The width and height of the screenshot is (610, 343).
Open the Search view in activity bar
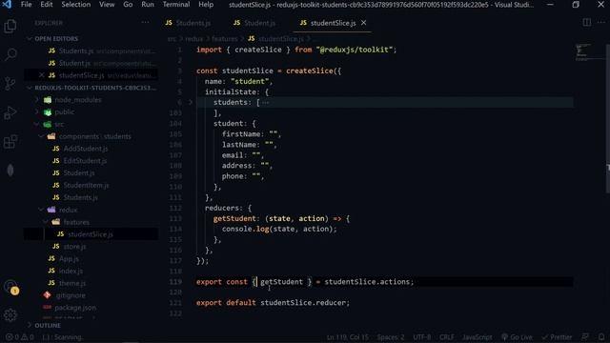pos(10,54)
